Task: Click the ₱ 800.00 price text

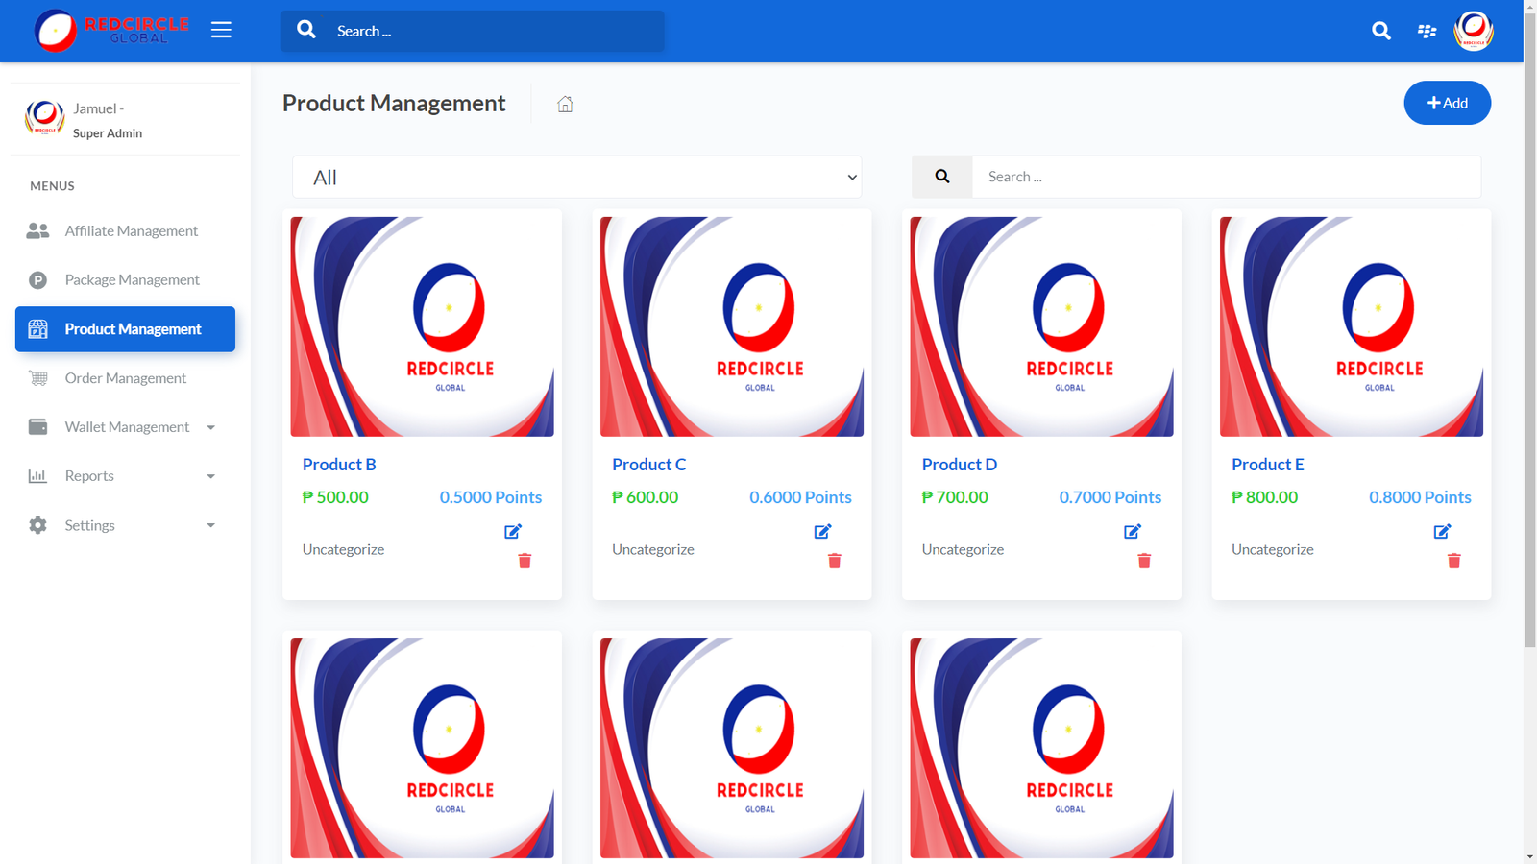Action: (x=1265, y=497)
